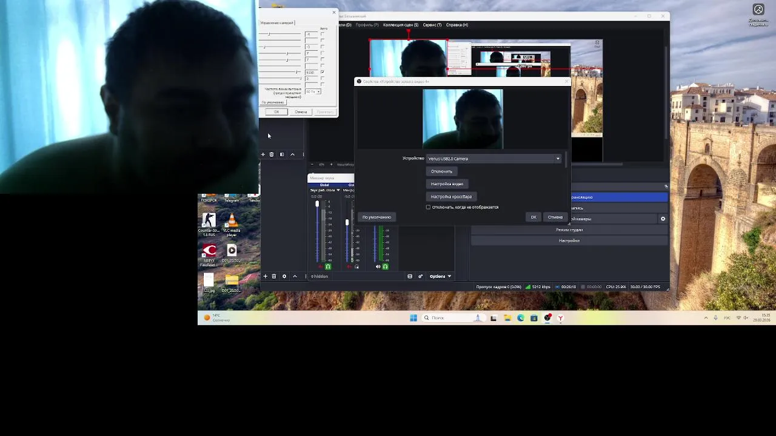Expand 'Звук раб. стола' channel dropdown arrow
Screen dimensions: 776x436
pos(338,190)
